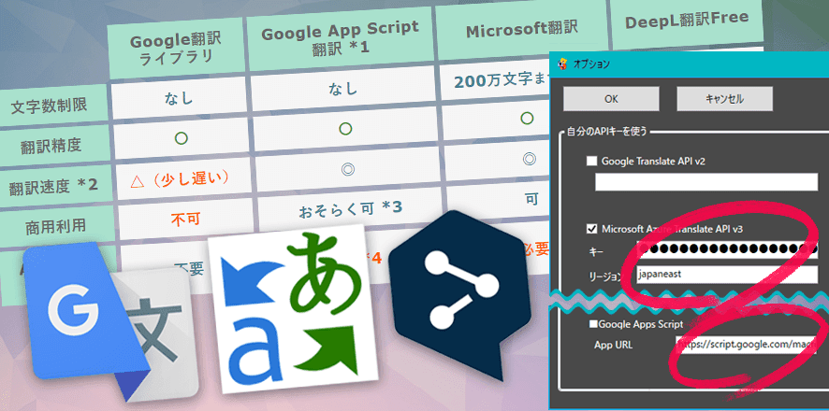Image resolution: width=829 pixels, height=411 pixels.
Task: Click the App URL input field
Action: pyautogui.click(x=747, y=346)
